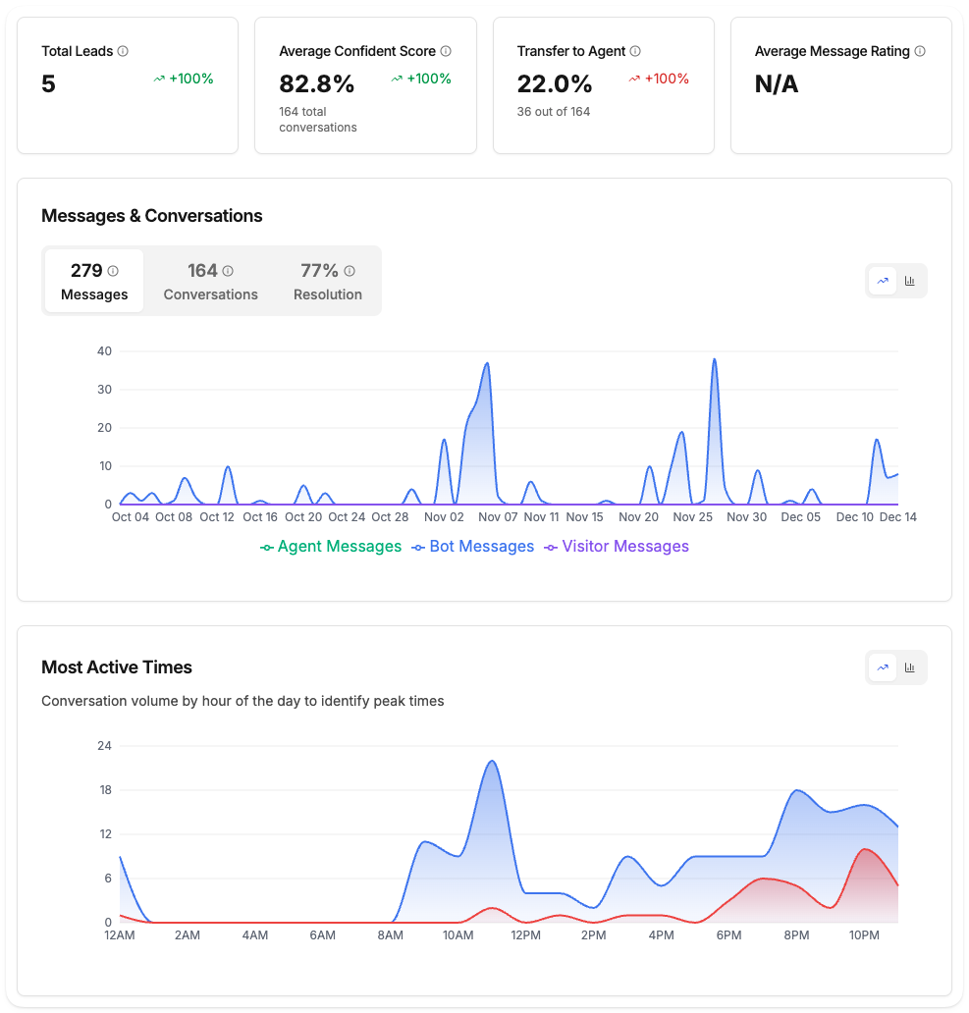Select the line chart icon above the messages graph
Screen dimensions: 969x1013
882,281
